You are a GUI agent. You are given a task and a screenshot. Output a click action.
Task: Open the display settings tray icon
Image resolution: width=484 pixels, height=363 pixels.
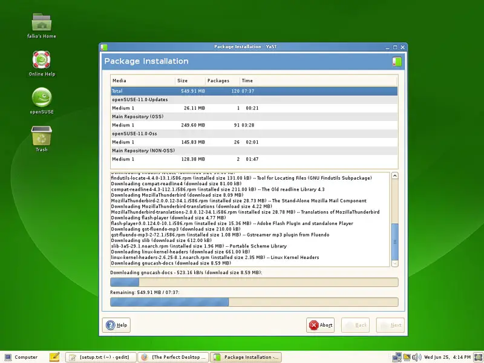407,357
